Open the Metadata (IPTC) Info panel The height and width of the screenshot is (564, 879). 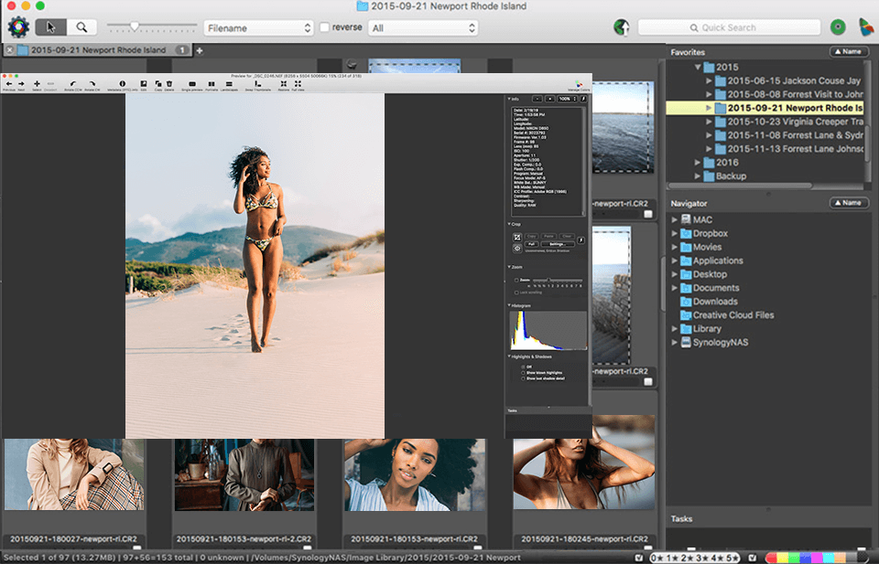click(x=123, y=83)
